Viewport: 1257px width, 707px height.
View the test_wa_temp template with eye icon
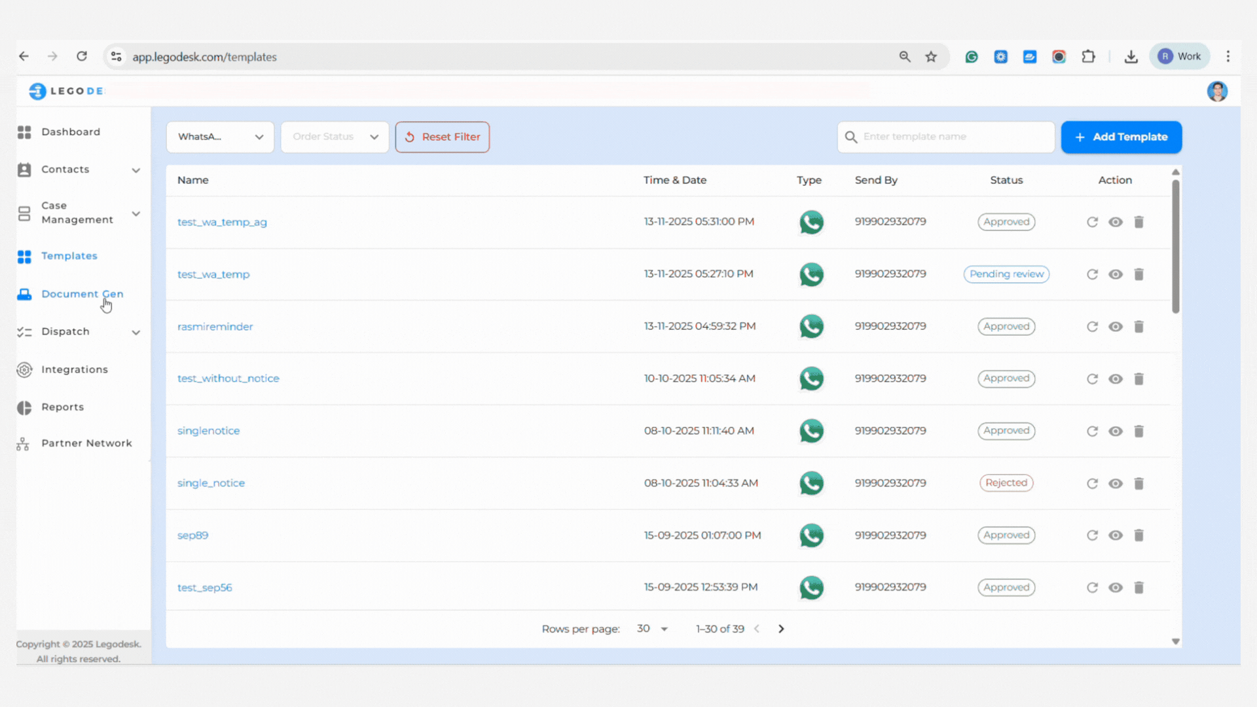[x=1116, y=274]
